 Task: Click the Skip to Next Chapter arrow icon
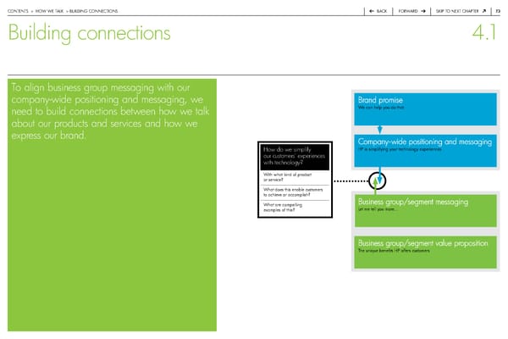483,10
